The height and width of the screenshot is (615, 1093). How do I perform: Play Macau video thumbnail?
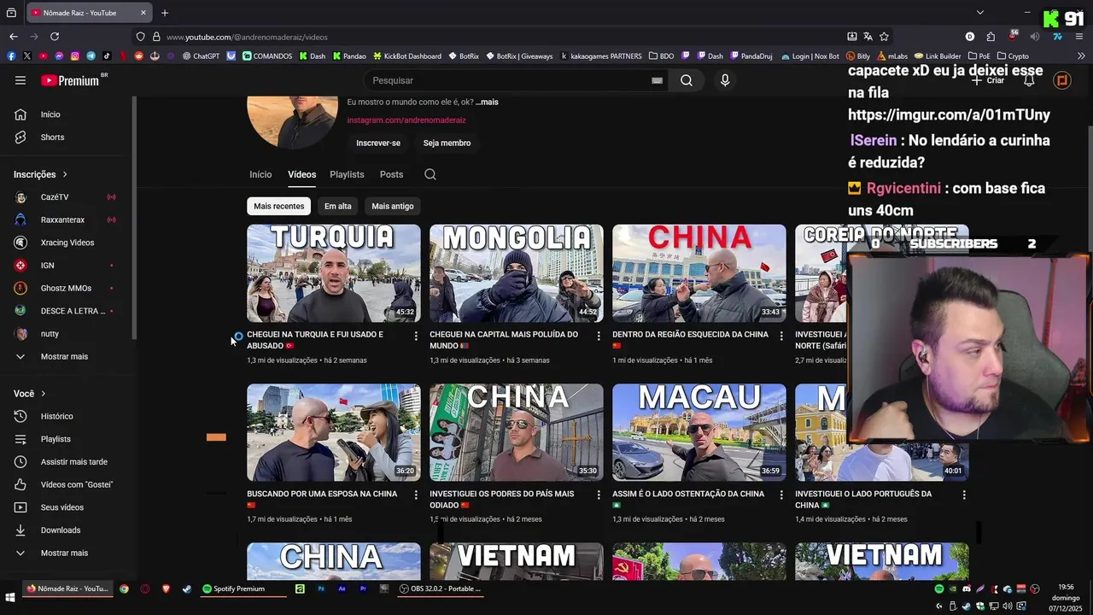pyautogui.click(x=699, y=432)
